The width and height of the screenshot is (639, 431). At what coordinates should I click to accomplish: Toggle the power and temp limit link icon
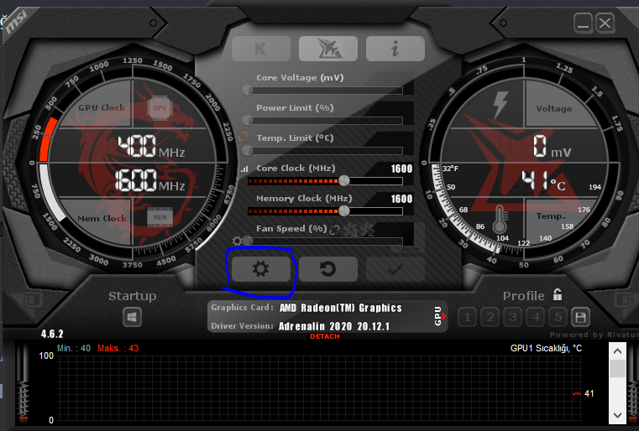[x=244, y=137]
